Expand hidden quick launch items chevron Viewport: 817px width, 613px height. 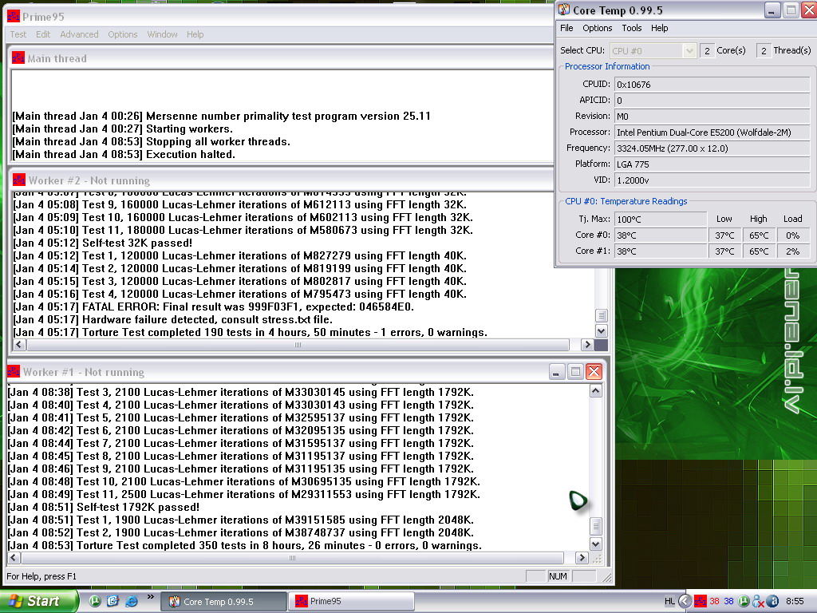coord(151,597)
